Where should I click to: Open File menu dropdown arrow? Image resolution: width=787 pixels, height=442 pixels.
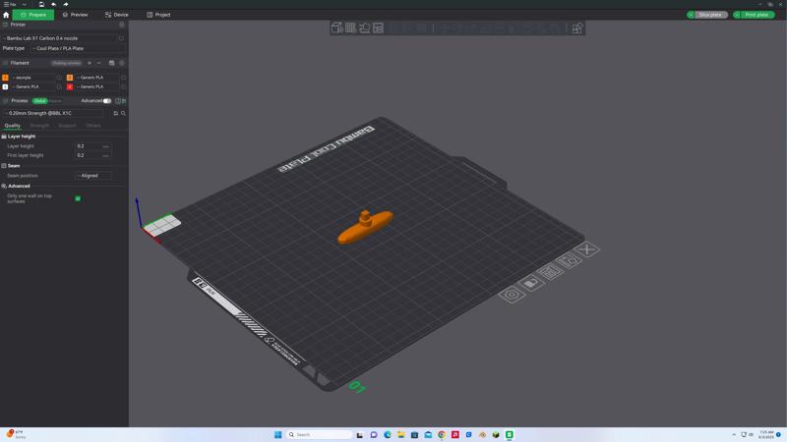tap(24, 5)
